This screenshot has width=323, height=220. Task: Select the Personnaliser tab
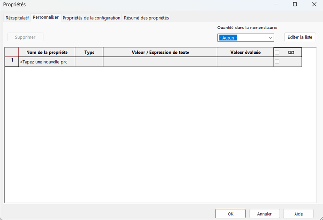[x=46, y=17]
